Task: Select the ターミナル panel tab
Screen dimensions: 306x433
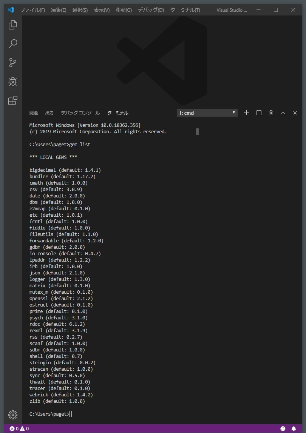Action: pos(117,112)
